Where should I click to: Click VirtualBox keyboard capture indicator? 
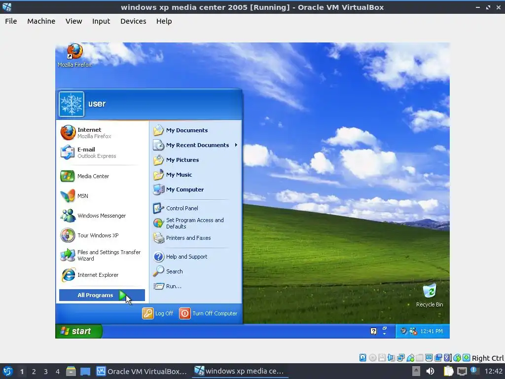pyautogui.click(x=466, y=357)
